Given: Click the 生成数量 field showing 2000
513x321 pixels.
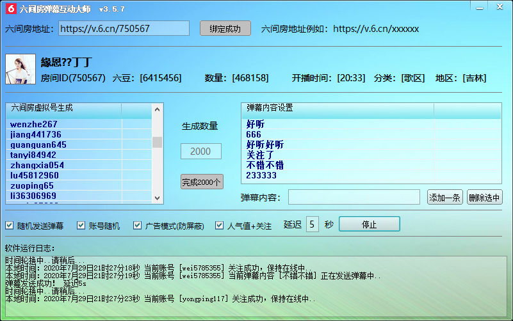Looking at the screenshot, I should pyautogui.click(x=201, y=151).
